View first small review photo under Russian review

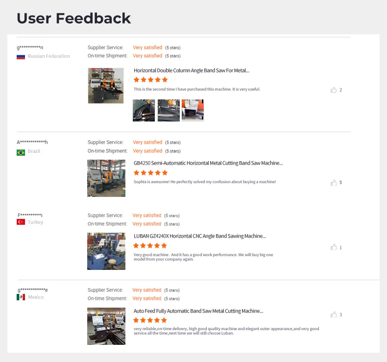click(x=144, y=110)
